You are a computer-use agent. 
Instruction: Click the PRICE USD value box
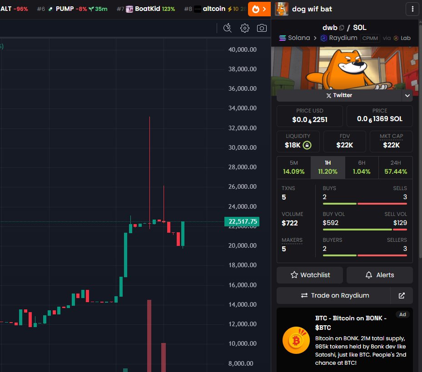[x=310, y=116]
